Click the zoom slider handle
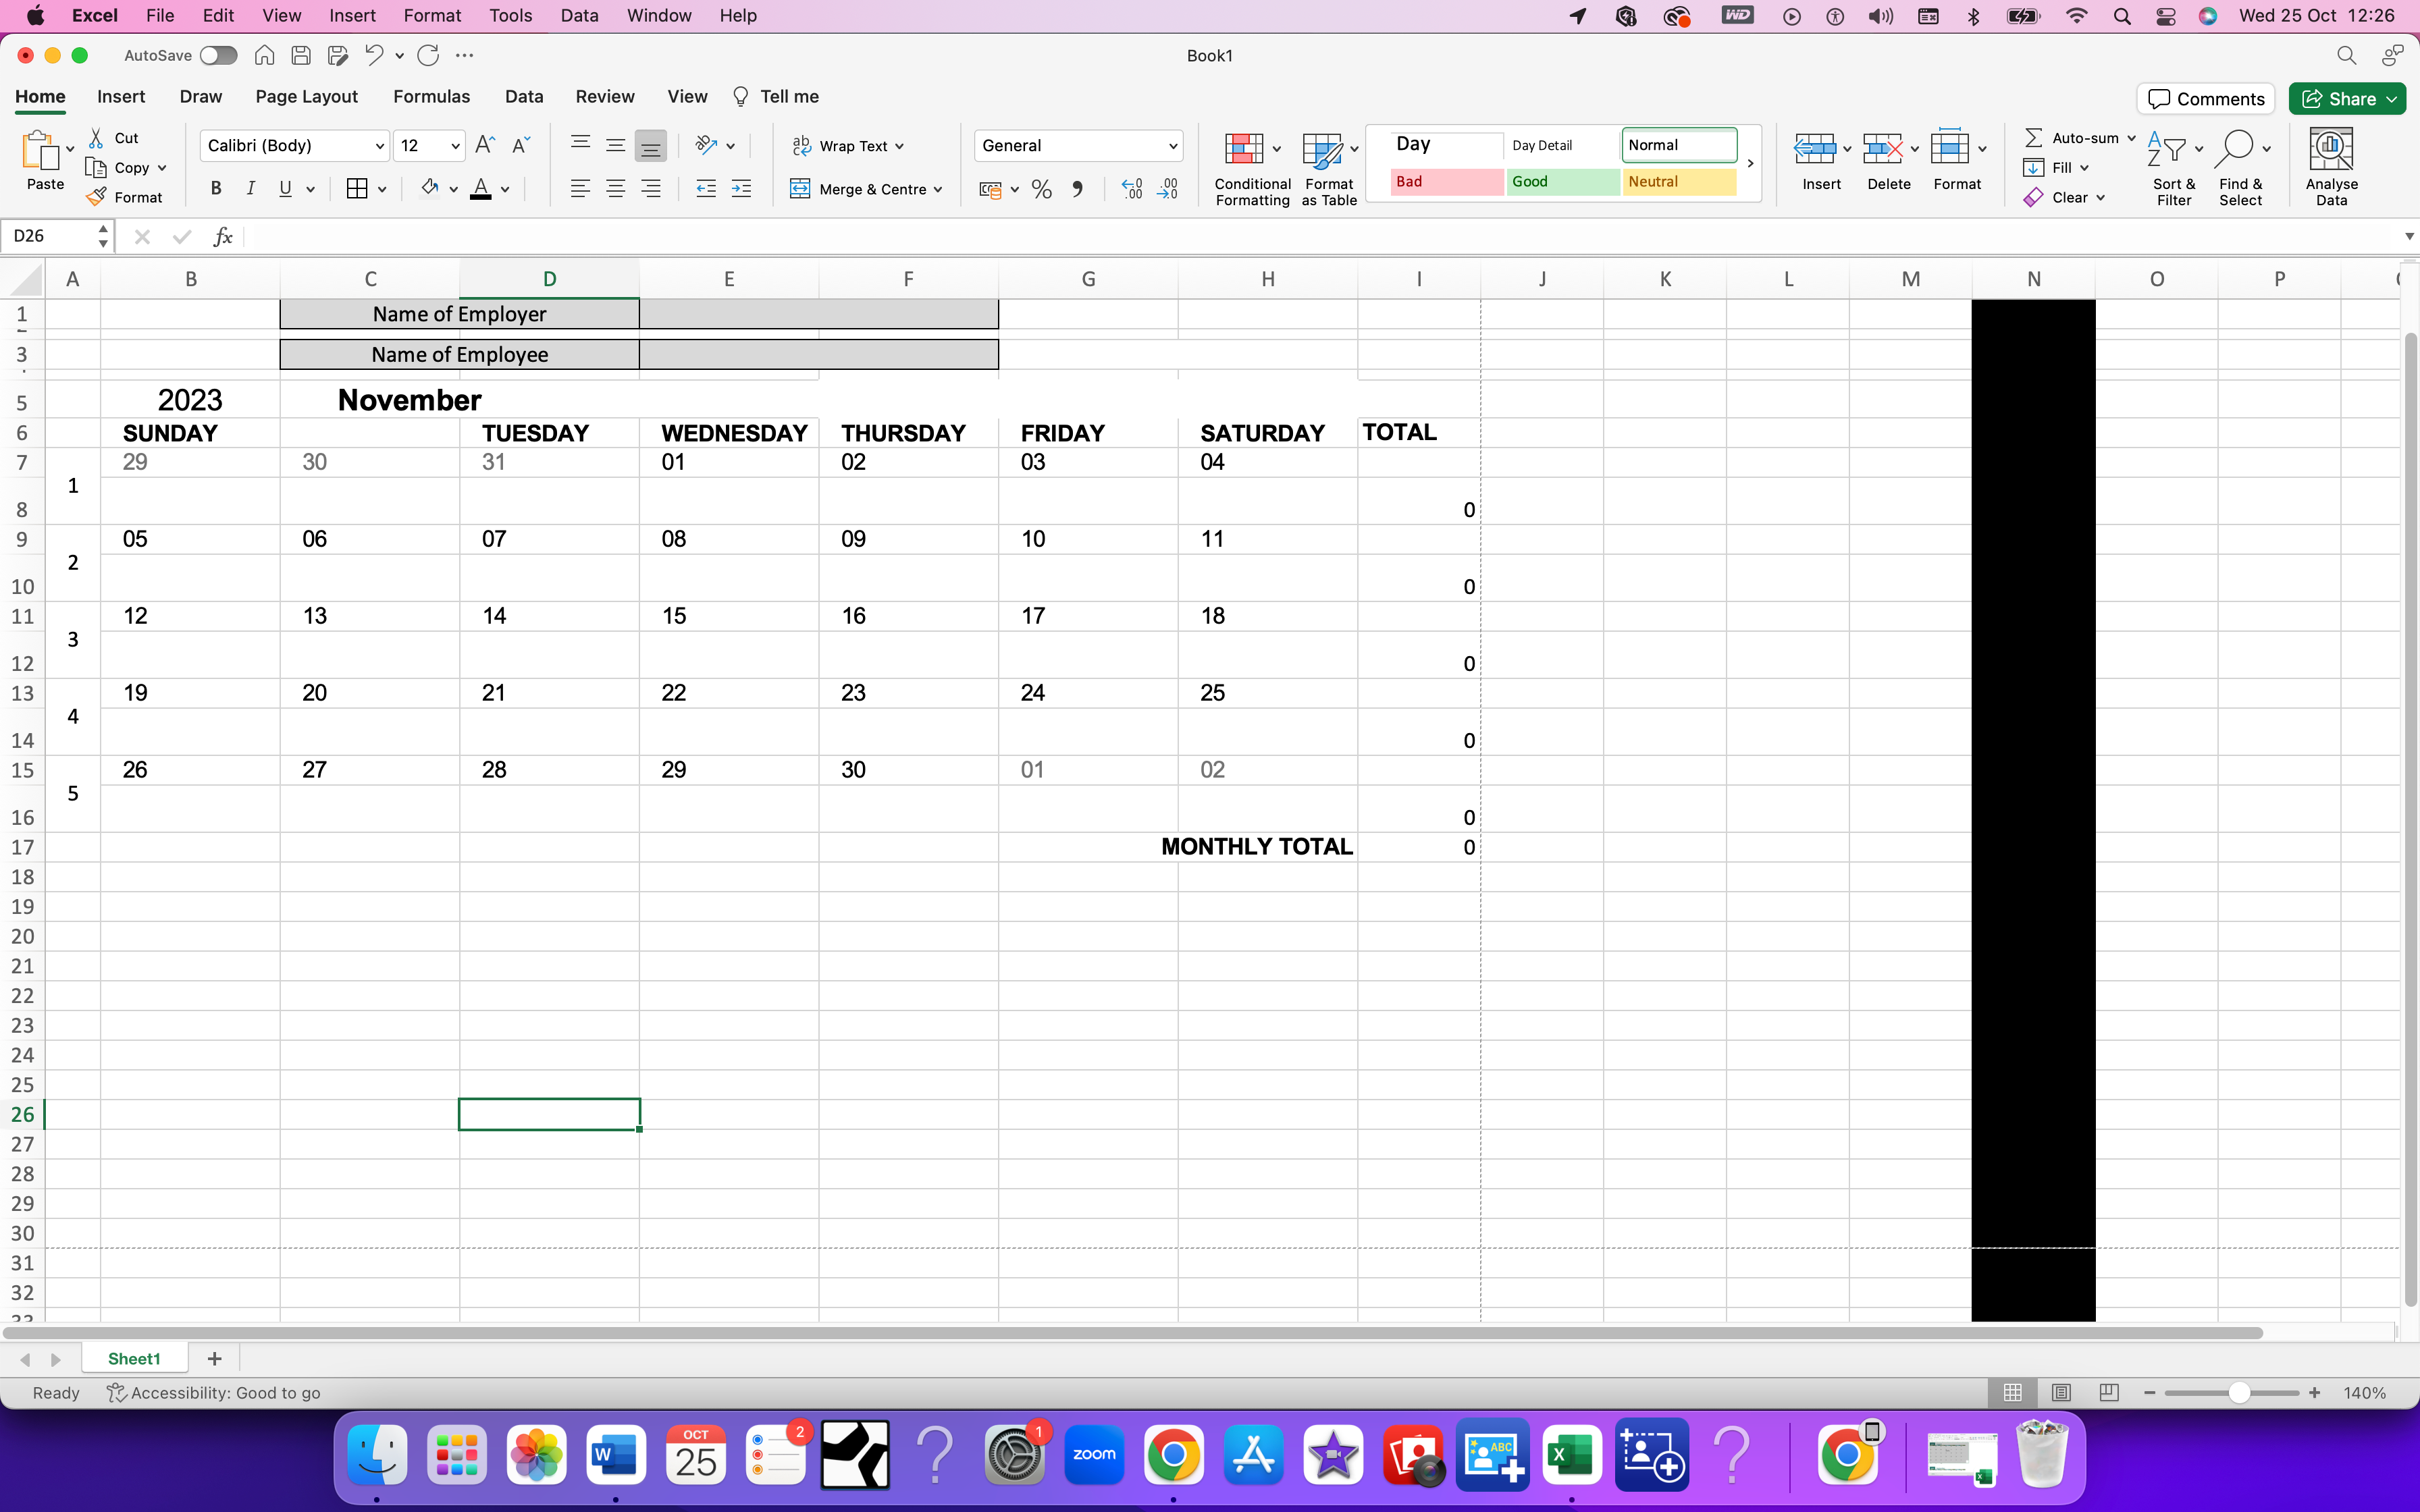The height and width of the screenshot is (1512, 2420). (x=2239, y=1392)
